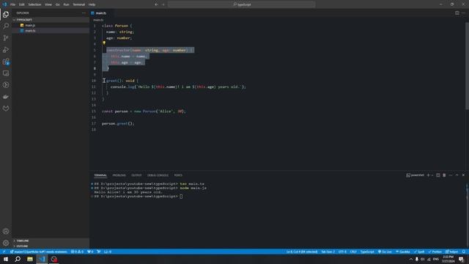The image size is (469, 264).
Task: Click the Spell checker status bar item
Action: point(419,252)
